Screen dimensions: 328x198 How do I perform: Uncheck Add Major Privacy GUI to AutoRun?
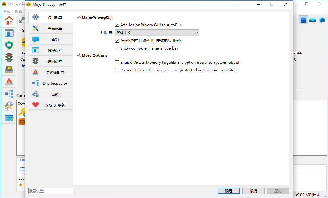tap(117, 25)
